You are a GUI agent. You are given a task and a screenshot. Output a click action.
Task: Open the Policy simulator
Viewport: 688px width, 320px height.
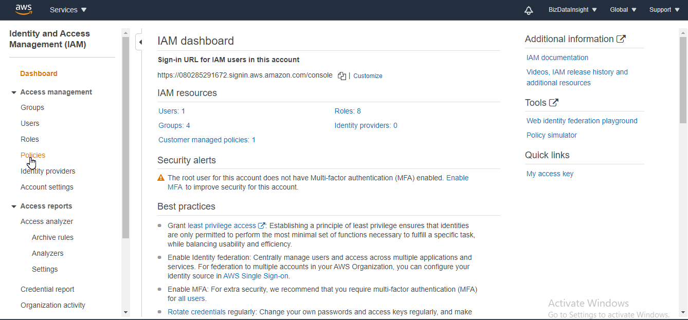point(551,135)
